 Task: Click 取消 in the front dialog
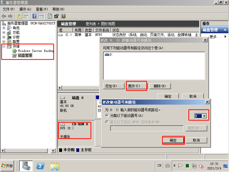(196, 140)
